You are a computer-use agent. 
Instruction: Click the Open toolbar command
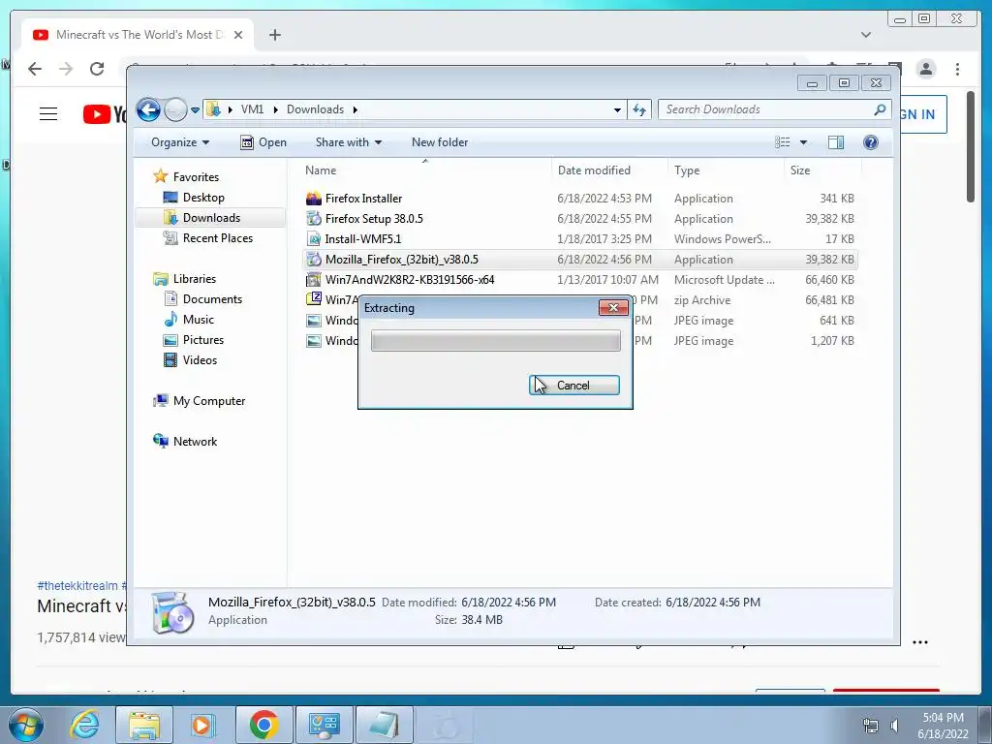pos(263,142)
